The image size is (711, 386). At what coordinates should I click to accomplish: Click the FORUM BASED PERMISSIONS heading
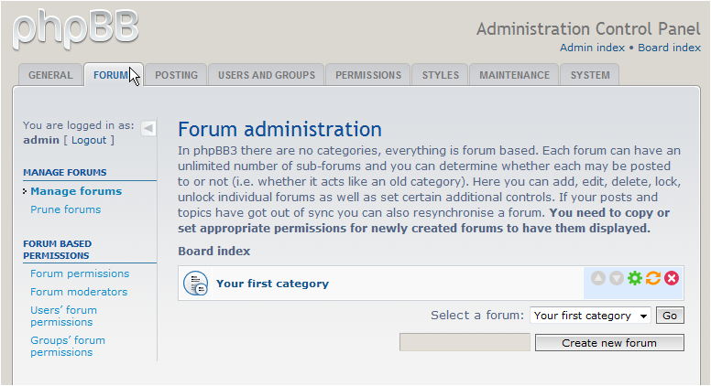pyautogui.click(x=58, y=250)
